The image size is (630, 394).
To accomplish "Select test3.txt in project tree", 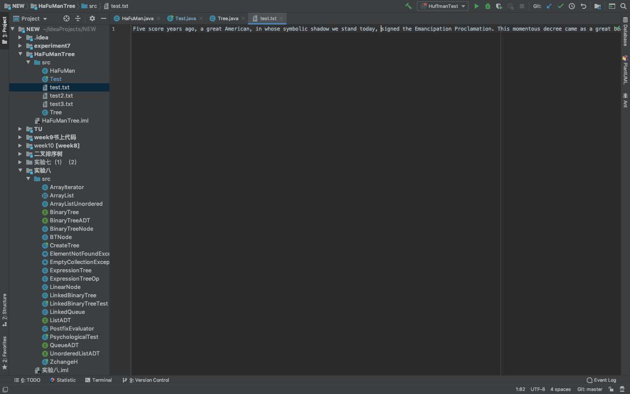I will pos(61,104).
